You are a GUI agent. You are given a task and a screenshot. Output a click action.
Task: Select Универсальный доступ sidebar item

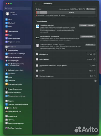(18, 54)
